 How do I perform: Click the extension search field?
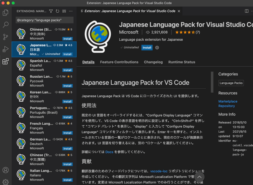(x=45, y=20)
